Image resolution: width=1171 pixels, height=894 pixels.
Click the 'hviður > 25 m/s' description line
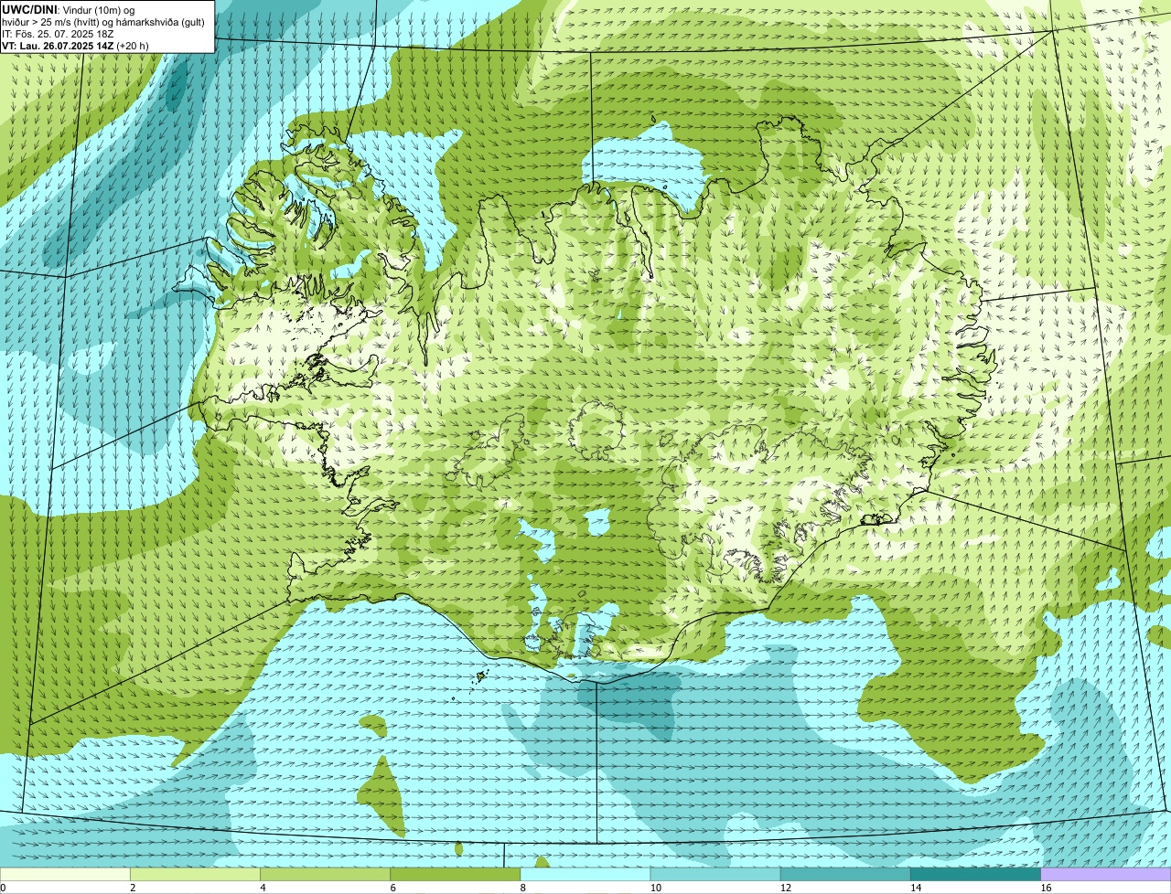[x=103, y=22]
